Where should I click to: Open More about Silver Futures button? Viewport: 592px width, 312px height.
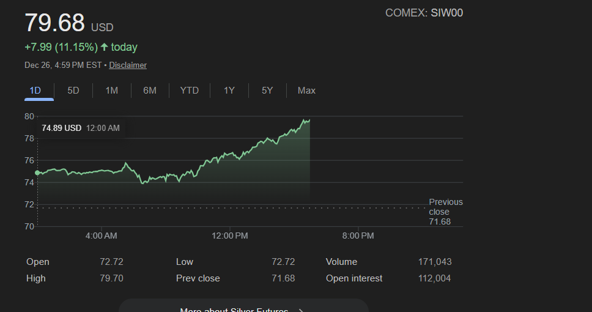coord(243,306)
